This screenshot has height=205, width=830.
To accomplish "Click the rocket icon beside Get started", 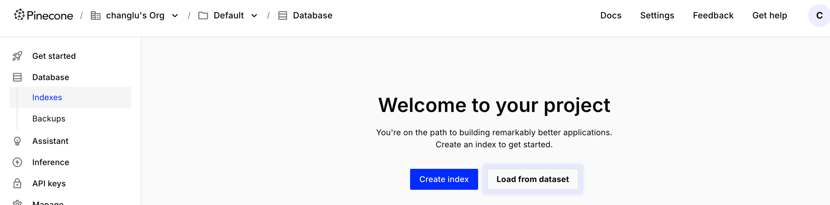I will (x=17, y=56).
